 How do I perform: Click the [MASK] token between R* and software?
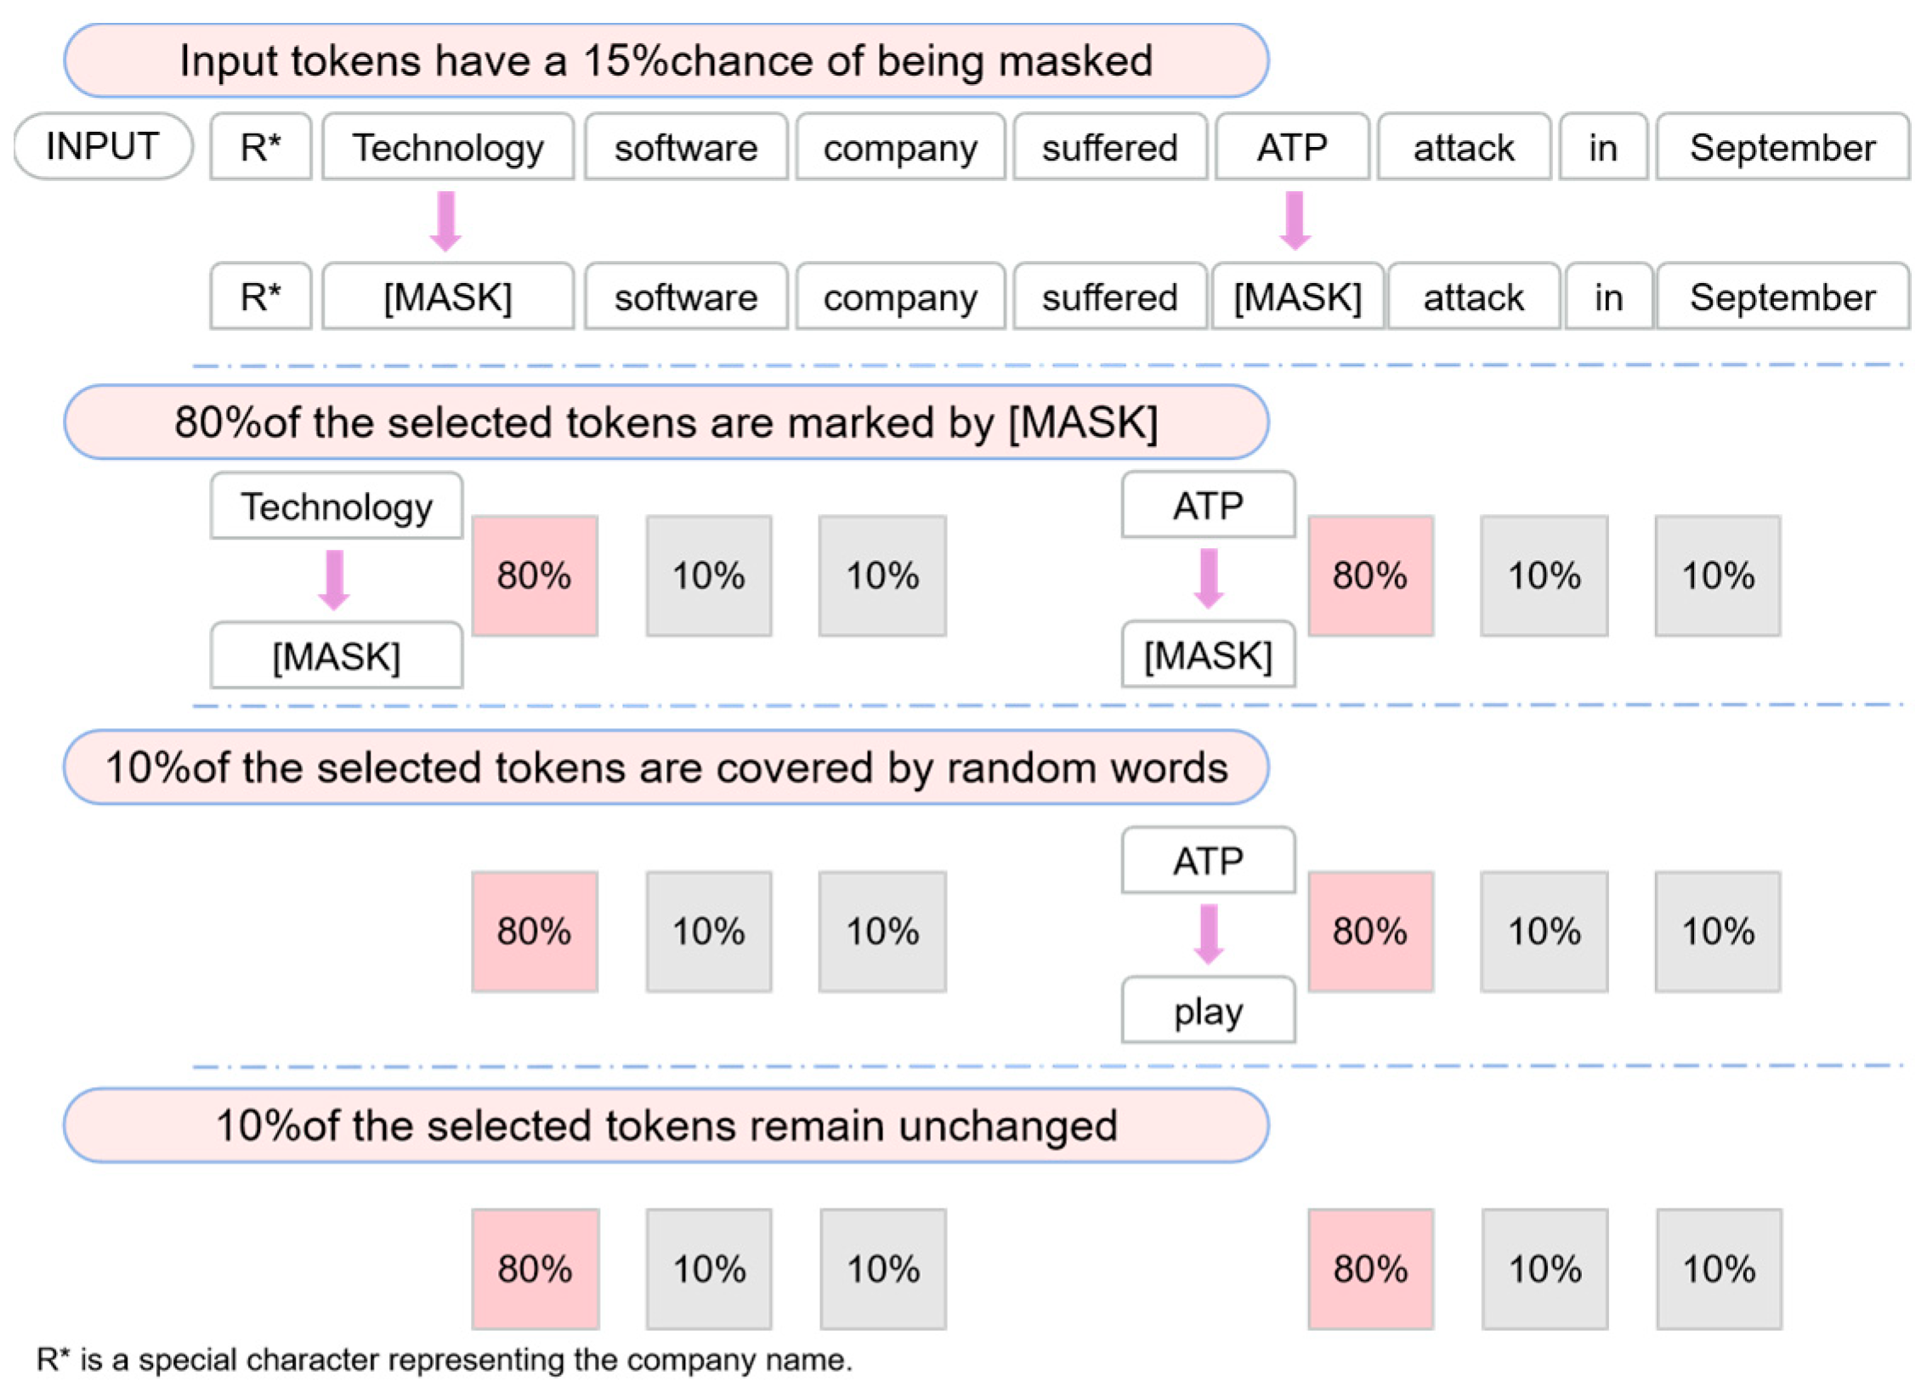[448, 297]
